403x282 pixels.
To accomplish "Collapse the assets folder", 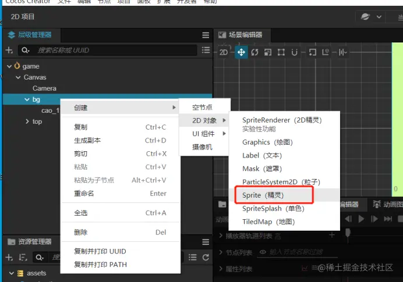I will click(x=12, y=273).
